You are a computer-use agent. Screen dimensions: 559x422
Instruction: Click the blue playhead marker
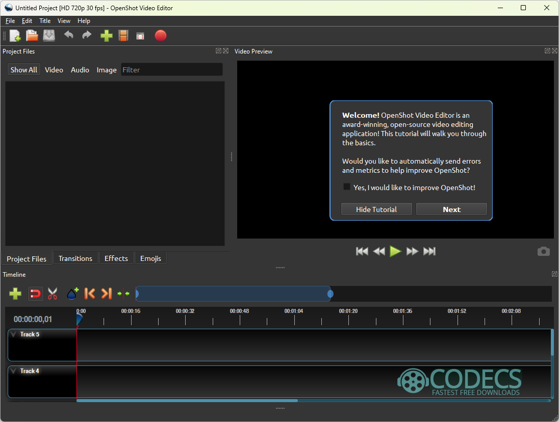point(79,320)
